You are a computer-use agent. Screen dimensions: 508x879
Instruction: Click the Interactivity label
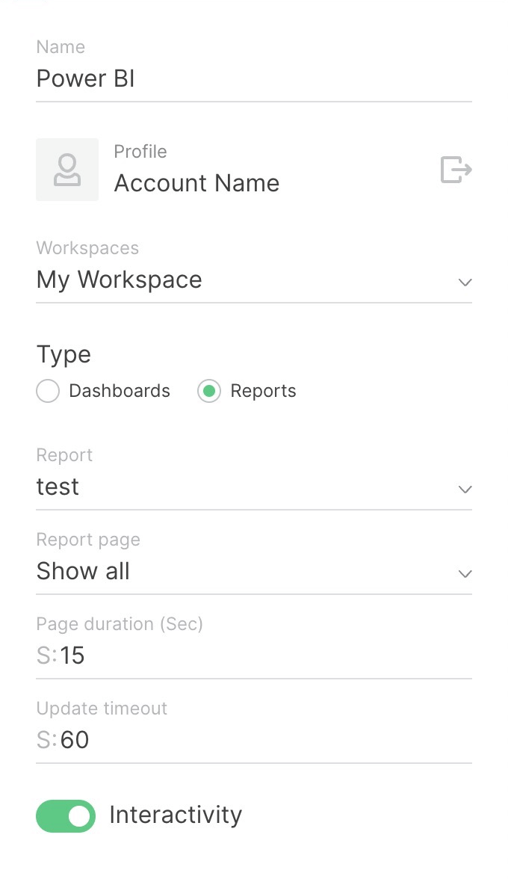pos(176,815)
